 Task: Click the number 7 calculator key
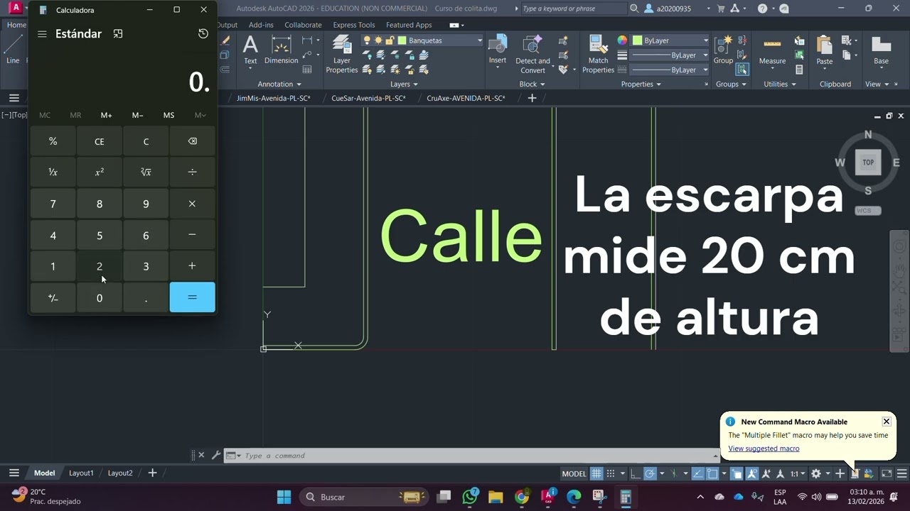point(53,204)
